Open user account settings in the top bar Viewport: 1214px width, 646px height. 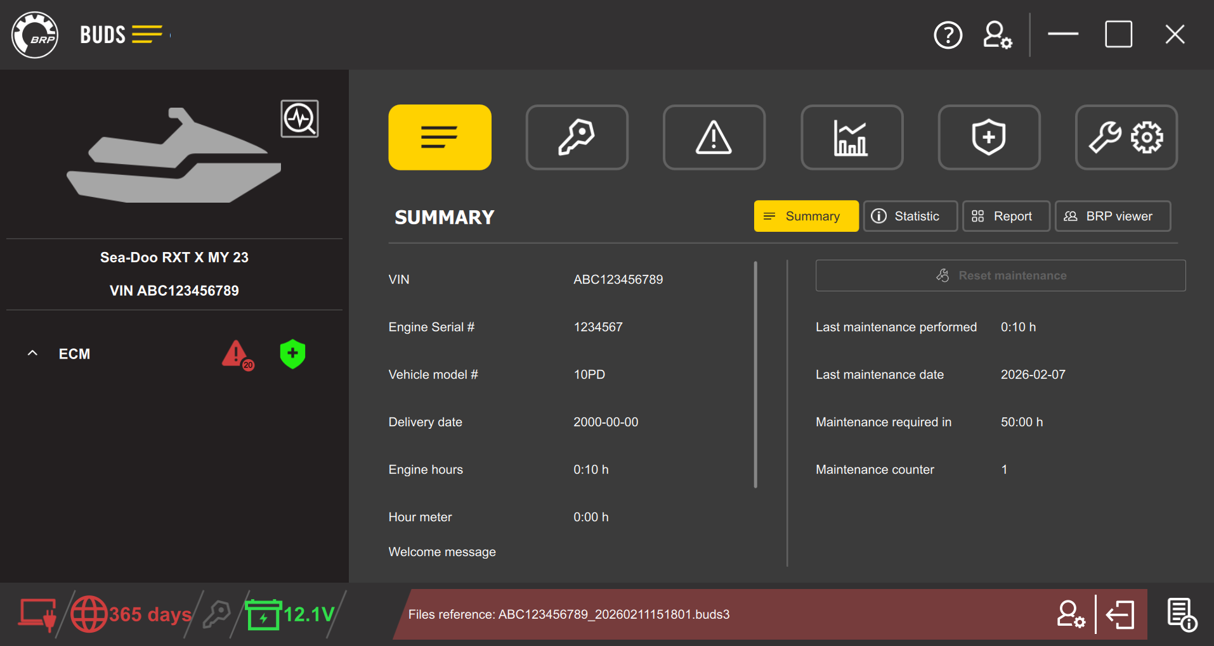pos(997,35)
